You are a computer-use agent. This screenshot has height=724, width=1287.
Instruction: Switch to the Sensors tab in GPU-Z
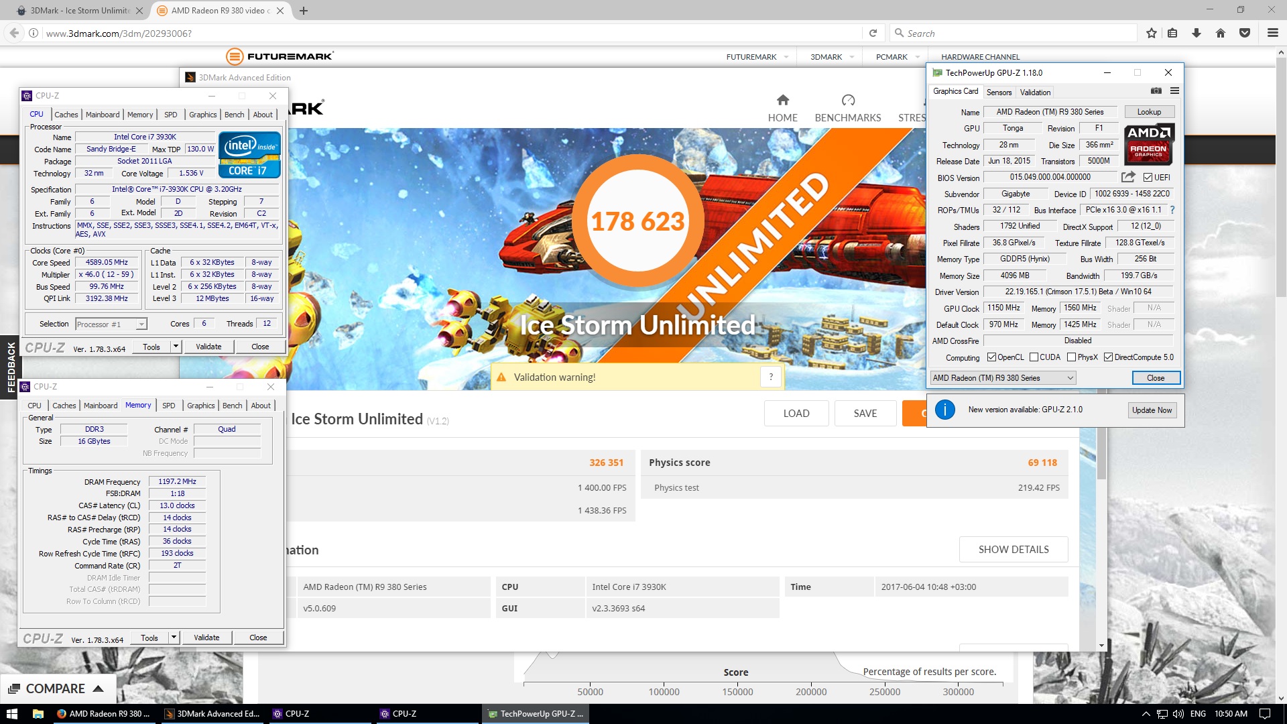point(999,93)
